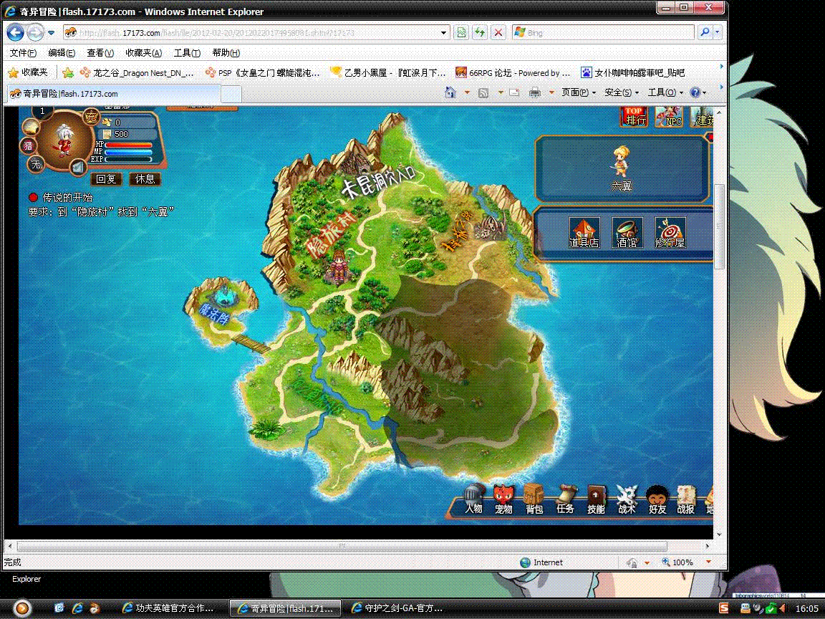Open the 查看(V) menu
The image size is (825, 619).
[x=100, y=52]
